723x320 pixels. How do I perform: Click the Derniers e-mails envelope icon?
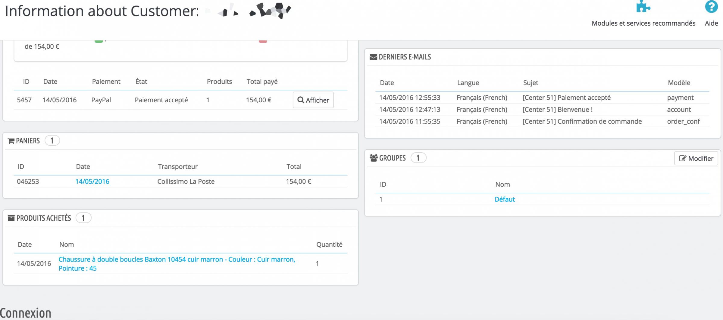click(373, 57)
